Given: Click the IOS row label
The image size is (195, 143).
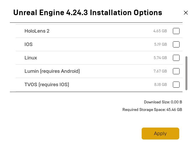Looking at the screenshot, I should click(29, 44).
